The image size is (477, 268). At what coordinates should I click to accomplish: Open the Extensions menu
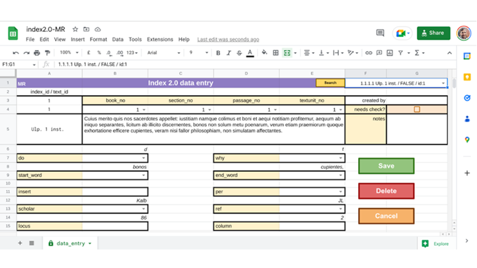tap(159, 40)
